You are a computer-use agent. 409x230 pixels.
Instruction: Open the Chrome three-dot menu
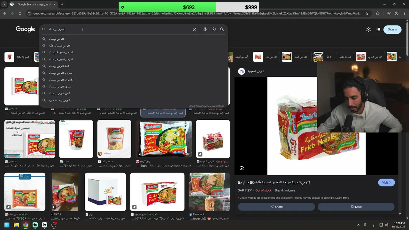(x=404, y=13)
